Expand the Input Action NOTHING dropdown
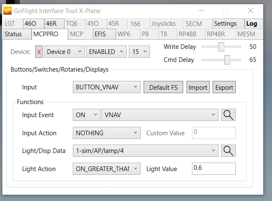 [107, 133]
